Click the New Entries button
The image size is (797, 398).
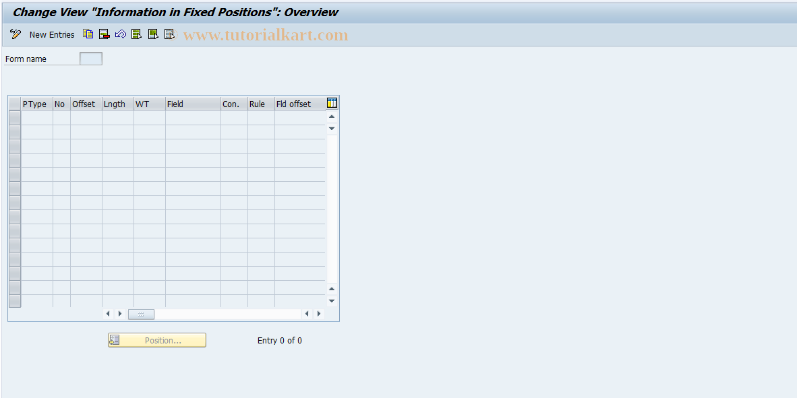pos(52,34)
